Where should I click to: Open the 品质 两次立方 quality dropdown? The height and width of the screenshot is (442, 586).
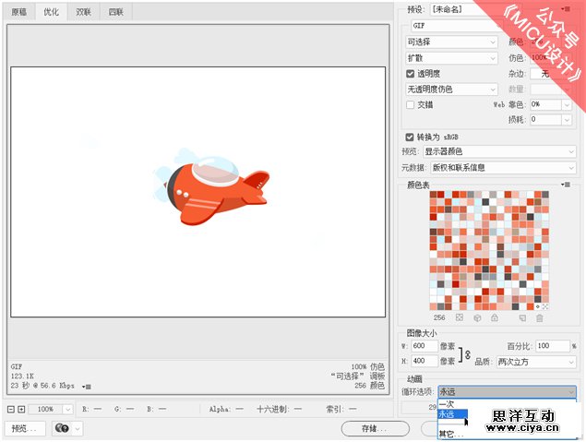click(536, 362)
